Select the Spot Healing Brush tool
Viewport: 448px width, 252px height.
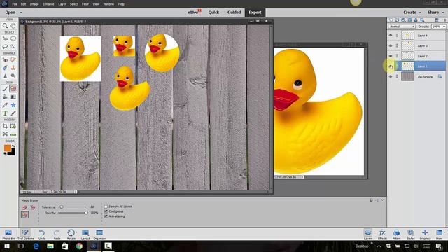pos(13,59)
